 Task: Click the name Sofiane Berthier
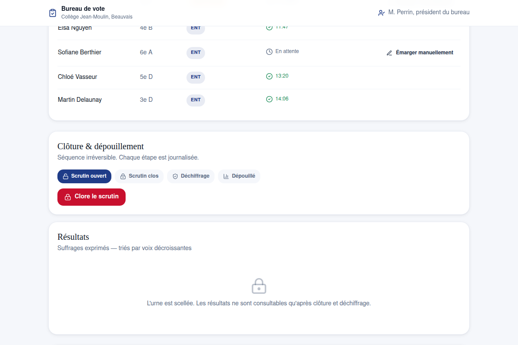[79, 52]
